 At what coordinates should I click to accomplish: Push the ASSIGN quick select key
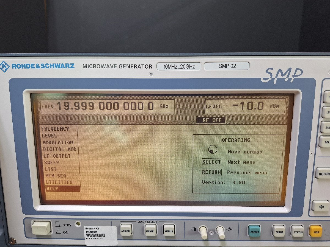click(x=126, y=230)
